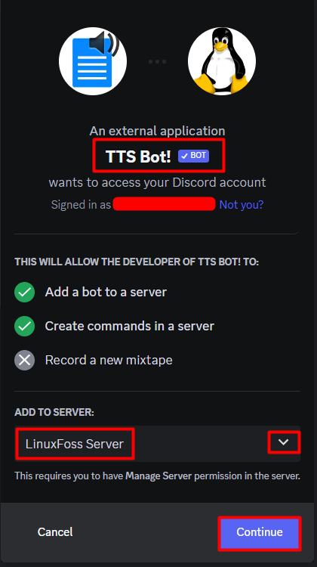317x567 pixels.
Task: Click green check beside Create commands
Action: pyautogui.click(x=25, y=326)
